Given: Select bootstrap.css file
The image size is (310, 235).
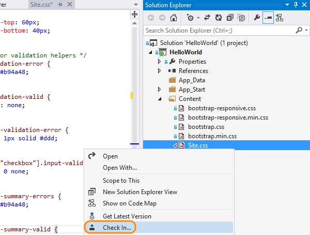Looking at the screenshot, I should tap(206, 127).
